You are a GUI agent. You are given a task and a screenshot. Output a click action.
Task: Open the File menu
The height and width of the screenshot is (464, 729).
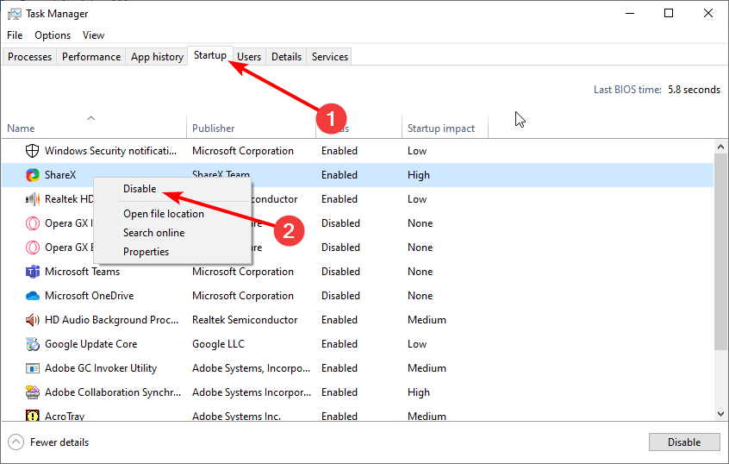pyautogui.click(x=15, y=35)
